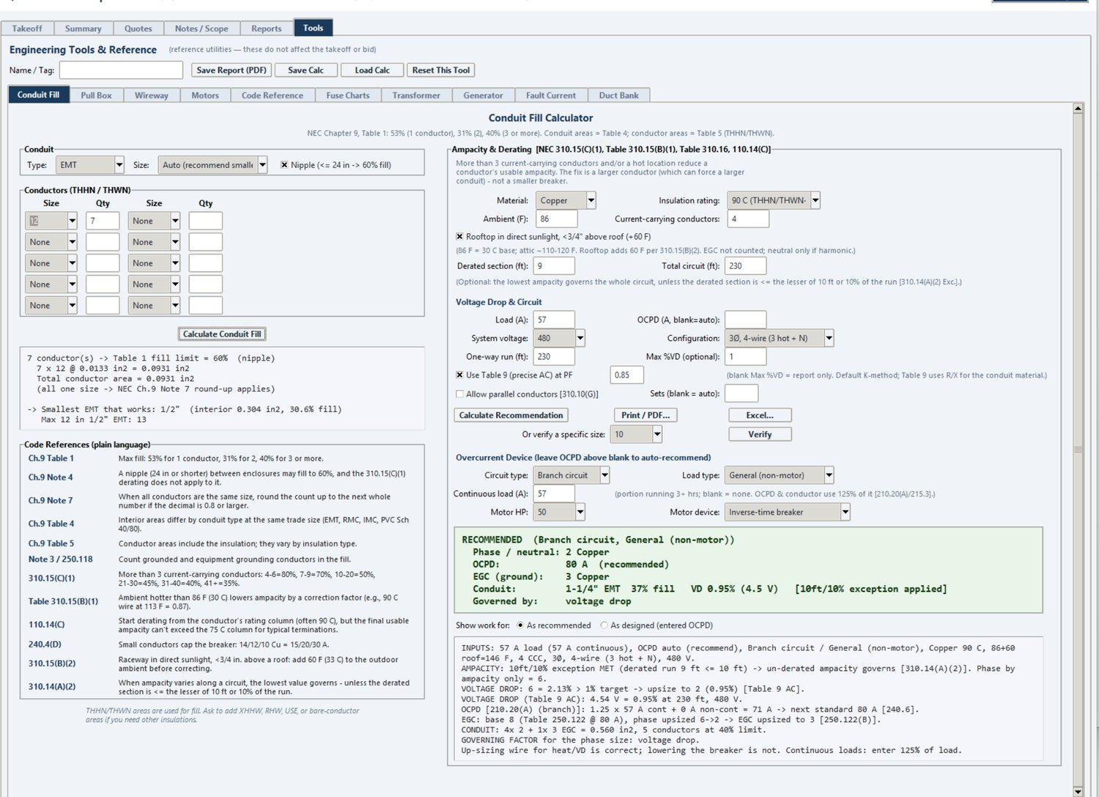This screenshot has height=797, width=1099.
Task: Open the conductor size 12 dropdown
Action: (51, 221)
